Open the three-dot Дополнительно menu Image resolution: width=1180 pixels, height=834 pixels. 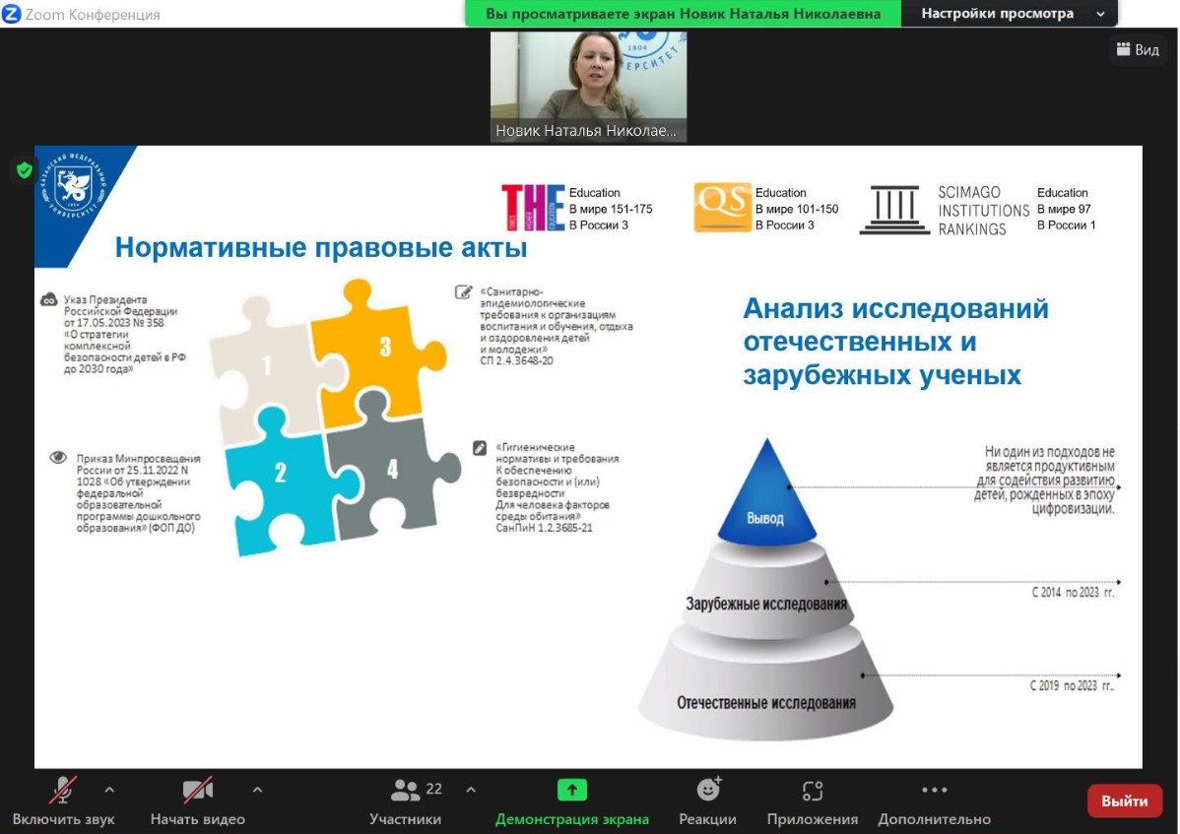934,790
